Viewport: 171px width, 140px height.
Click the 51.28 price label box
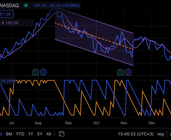click(x=6, y=14)
